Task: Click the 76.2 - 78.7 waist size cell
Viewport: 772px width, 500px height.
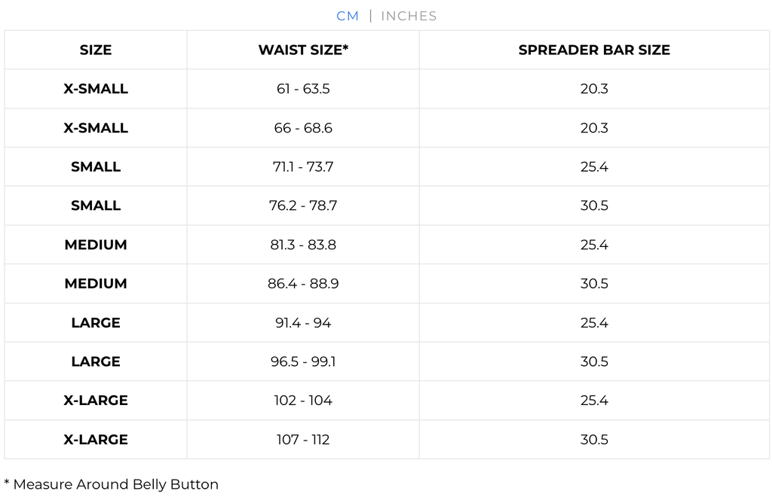Action: [x=303, y=206]
